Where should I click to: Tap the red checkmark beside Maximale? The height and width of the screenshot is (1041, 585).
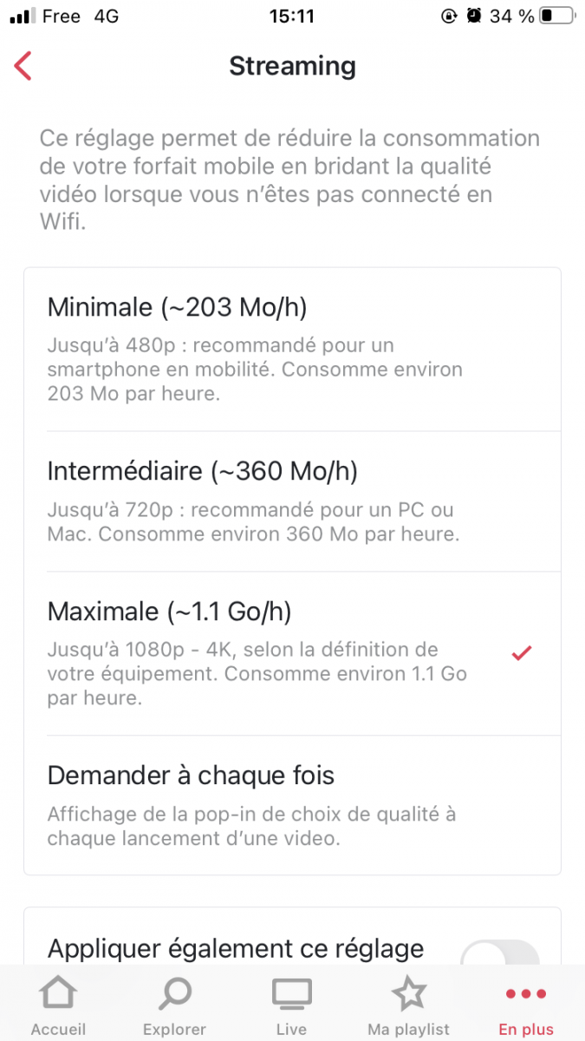(x=522, y=653)
